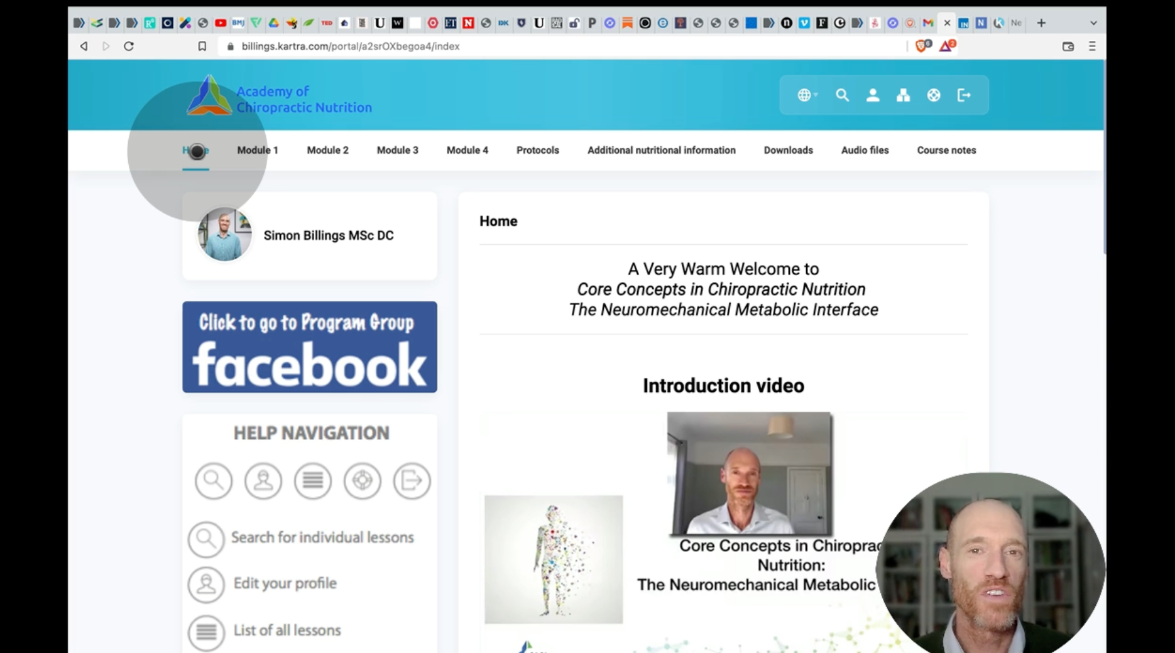
Task: Open the Brave wallet icon
Action: (x=1068, y=46)
